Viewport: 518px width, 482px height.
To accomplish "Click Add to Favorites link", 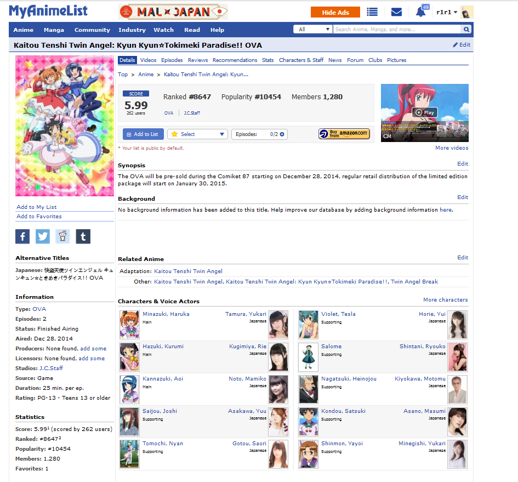I will [39, 216].
